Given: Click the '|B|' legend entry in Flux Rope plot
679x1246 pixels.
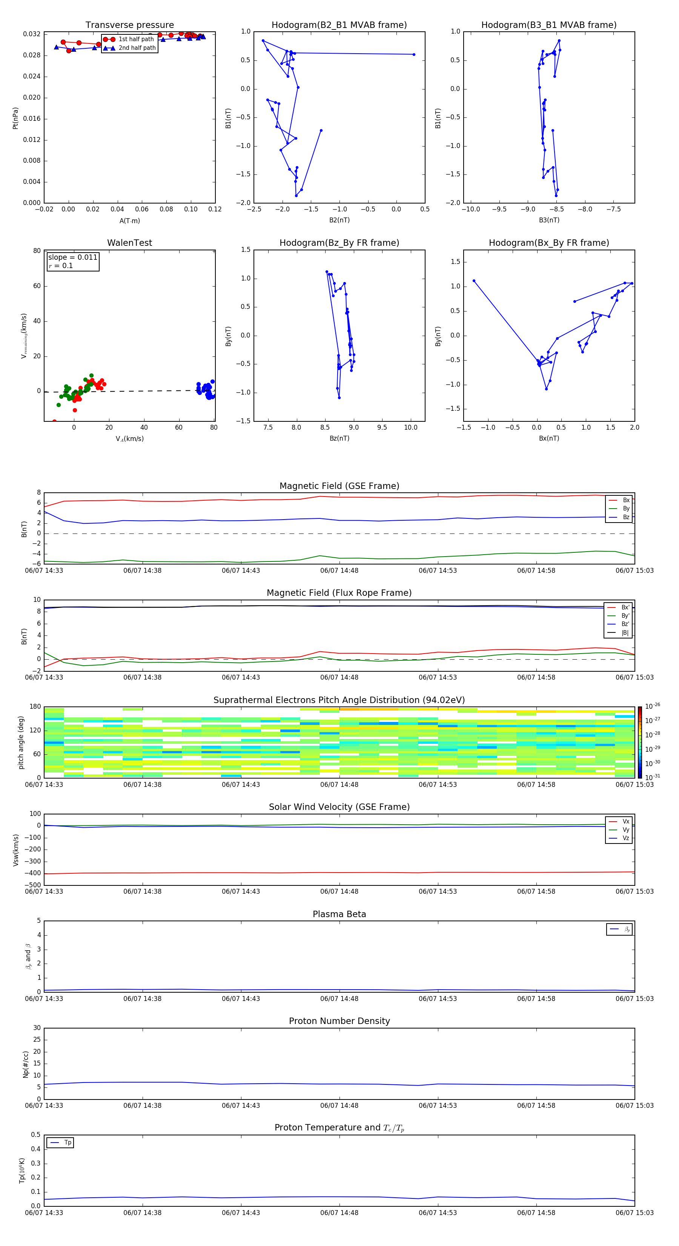Looking at the screenshot, I should (618, 633).
